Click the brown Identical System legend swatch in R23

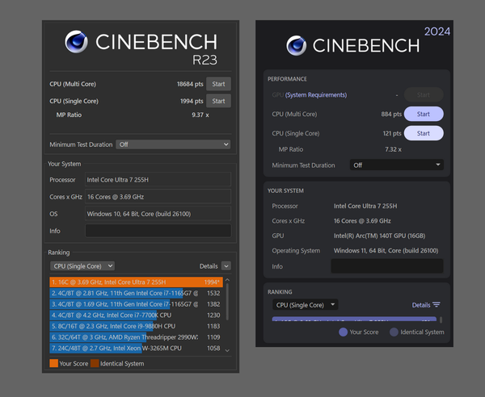(94, 364)
